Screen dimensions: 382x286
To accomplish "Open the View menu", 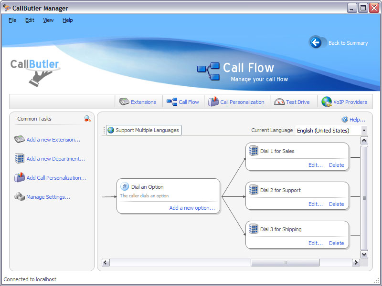I will (x=48, y=20).
